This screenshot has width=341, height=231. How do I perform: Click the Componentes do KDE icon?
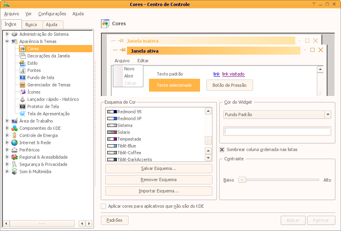pyautogui.click(x=14, y=128)
